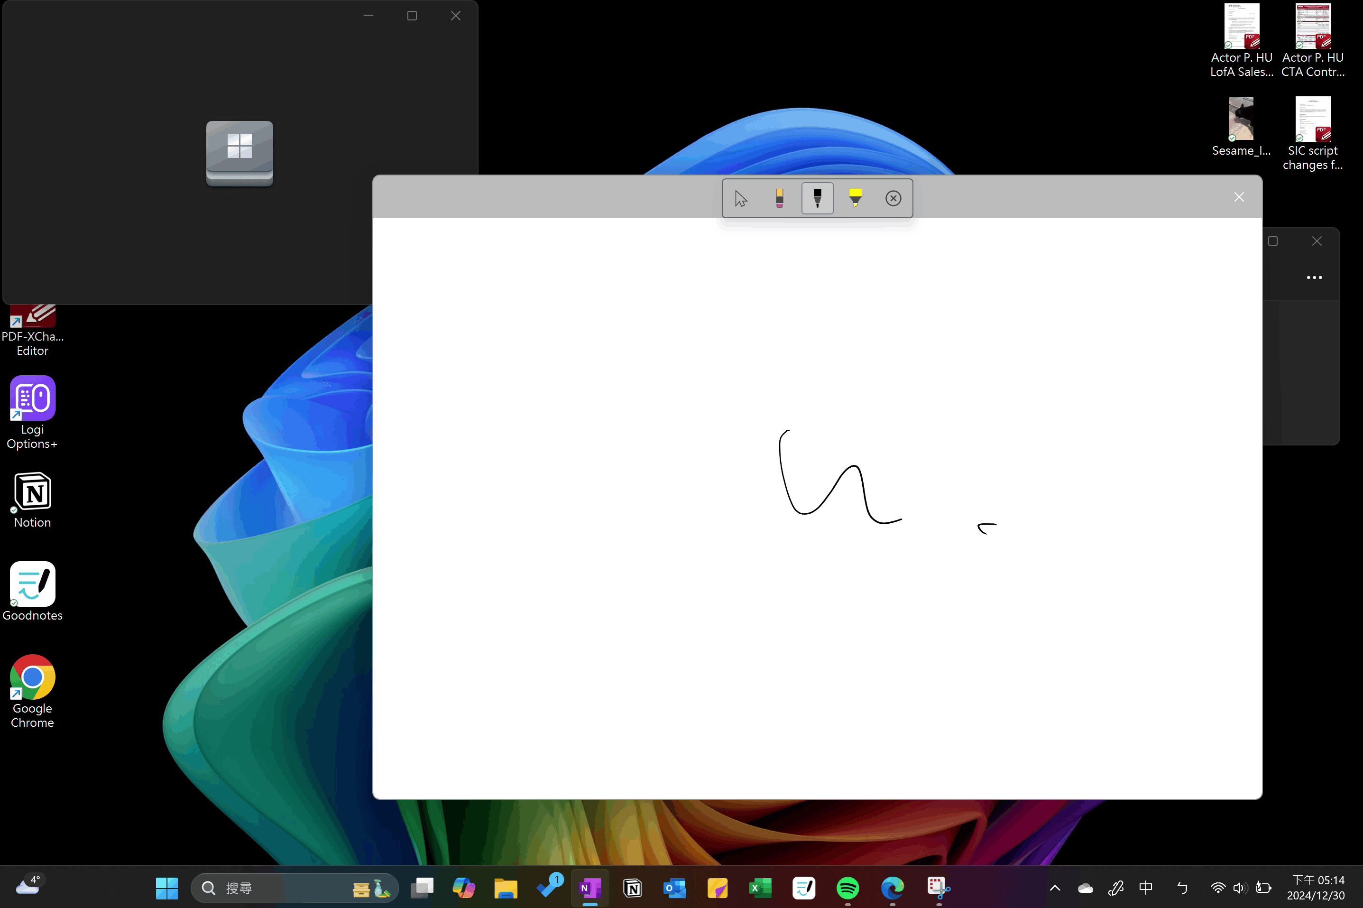This screenshot has height=908, width=1363.
Task: Click the circled X clear button
Action: pyautogui.click(x=893, y=199)
